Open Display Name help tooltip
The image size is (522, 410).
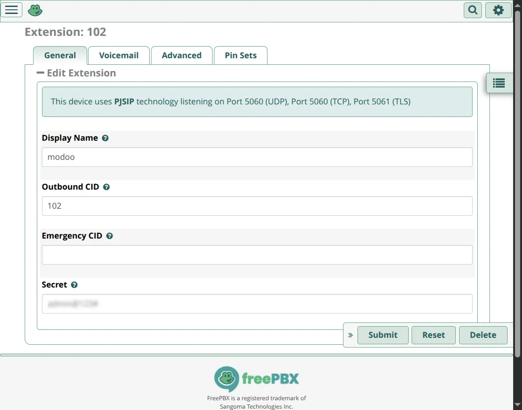(x=105, y=138)
